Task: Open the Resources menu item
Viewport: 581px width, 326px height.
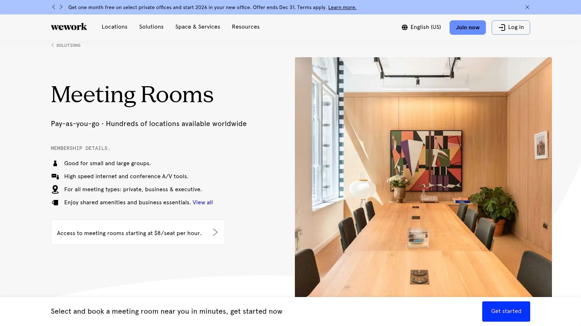Action: [246, 27]
